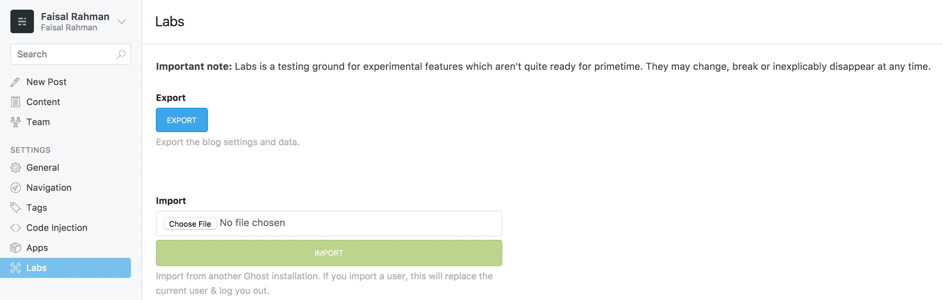Image resolution: width=943 pixels, height=300 pixels.
Task: Open the New Post menu item
Action: [x=46, y=82]
